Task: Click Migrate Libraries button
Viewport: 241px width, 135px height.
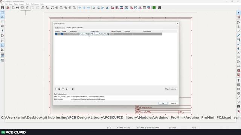Action: 171,89
